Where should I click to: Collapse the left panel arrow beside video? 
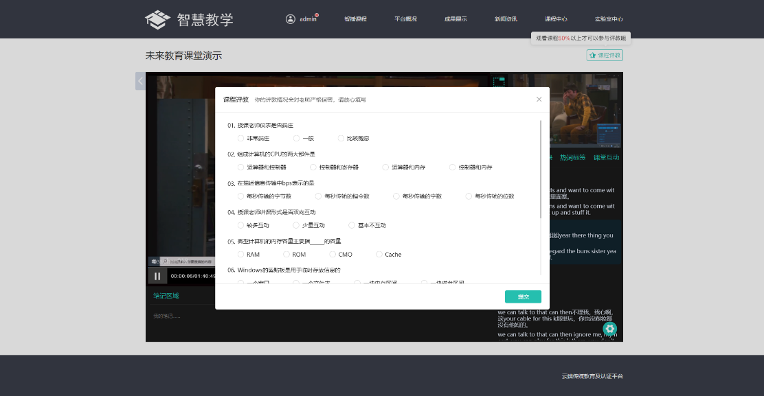click(x=140, y=81)
